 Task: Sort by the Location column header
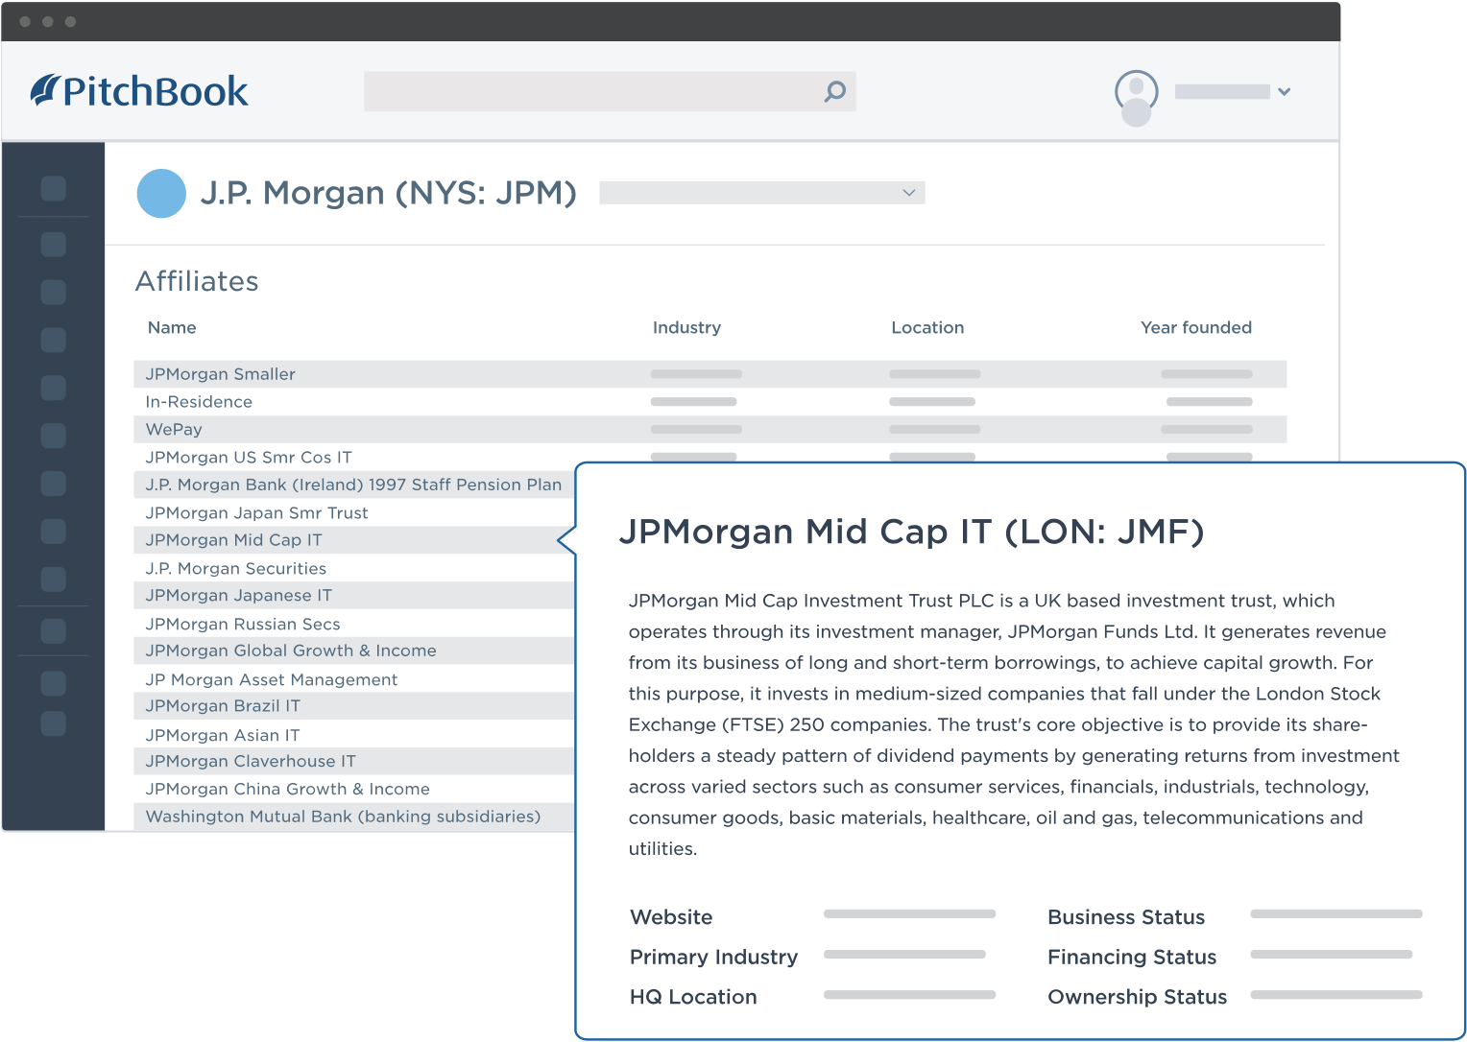click(x=927, y=327)
